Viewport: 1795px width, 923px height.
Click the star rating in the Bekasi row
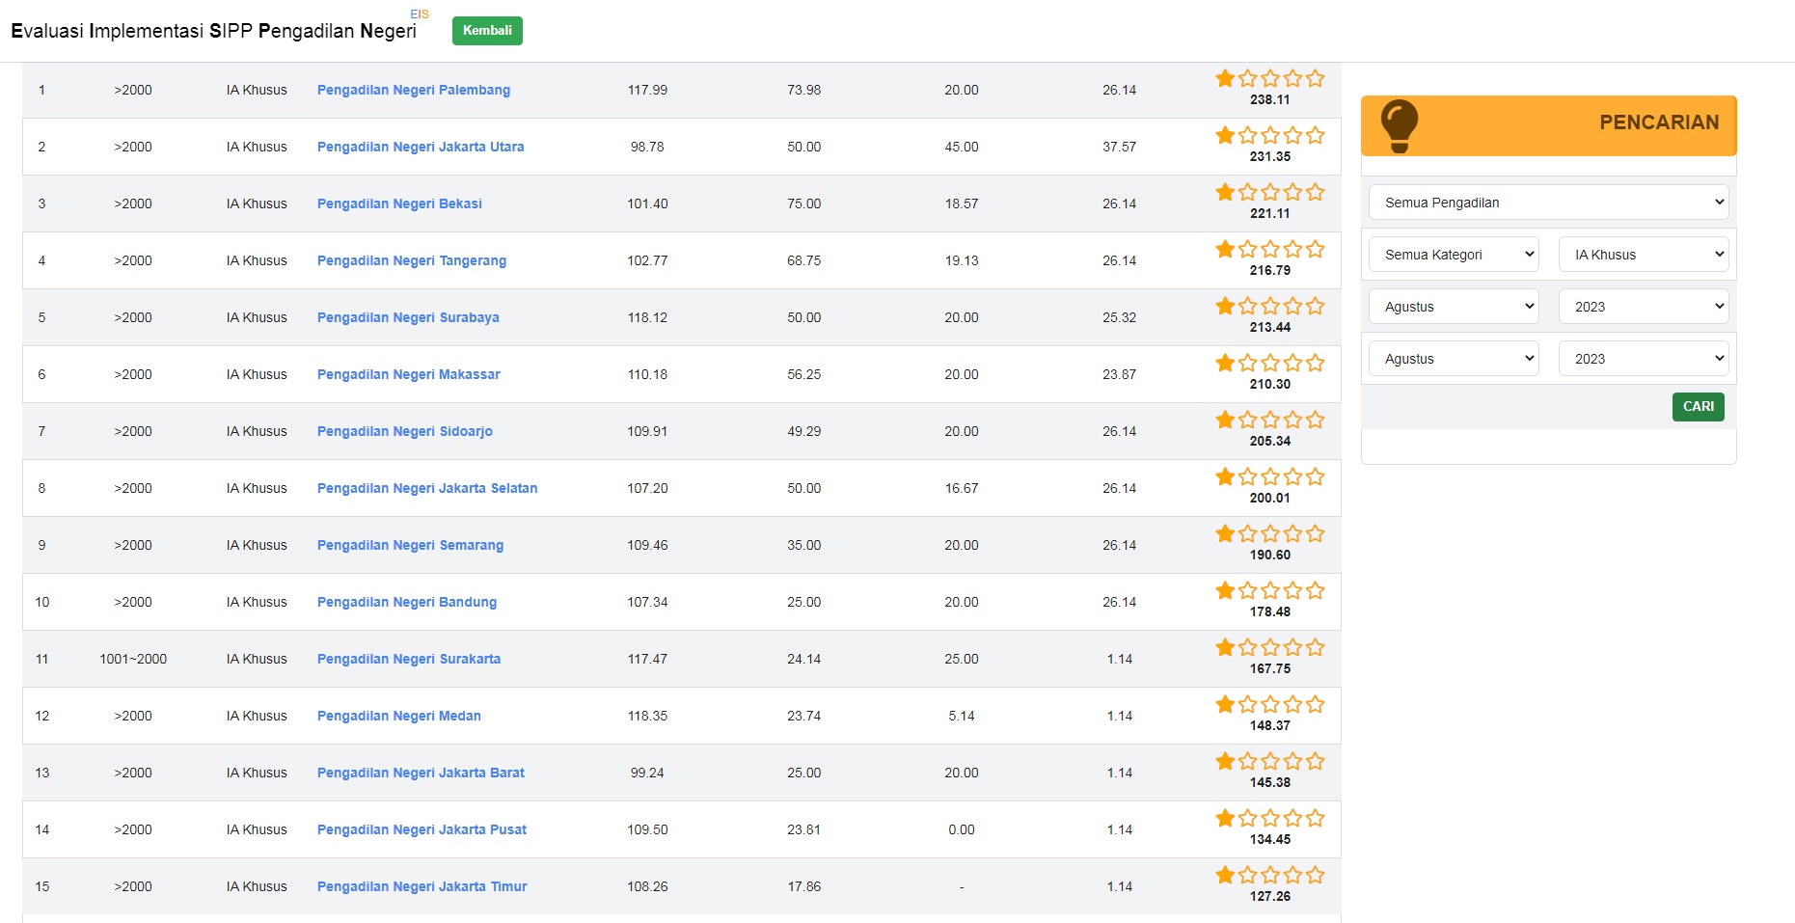point(1269,193)
